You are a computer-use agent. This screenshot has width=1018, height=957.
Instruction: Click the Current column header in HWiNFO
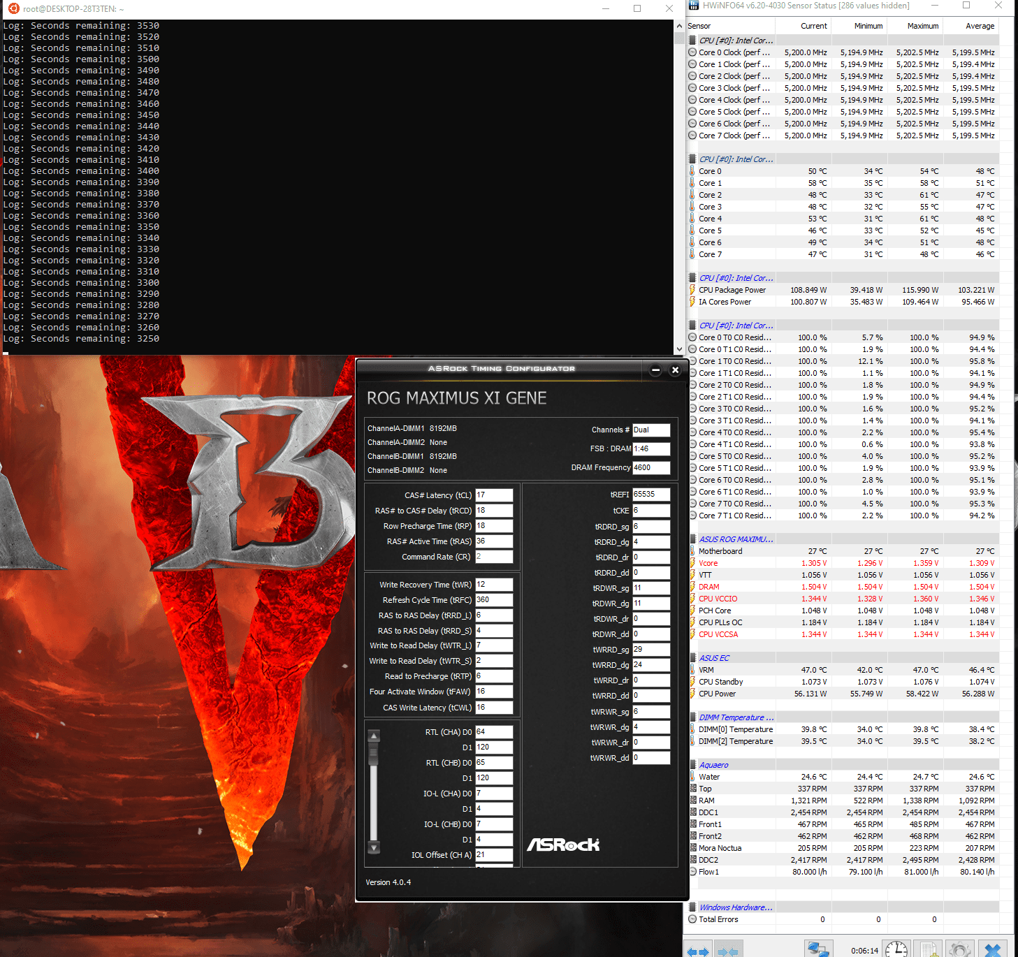[803, 26]
